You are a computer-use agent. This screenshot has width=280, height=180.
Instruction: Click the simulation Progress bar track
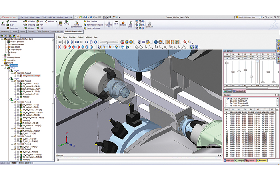[139, 159]
